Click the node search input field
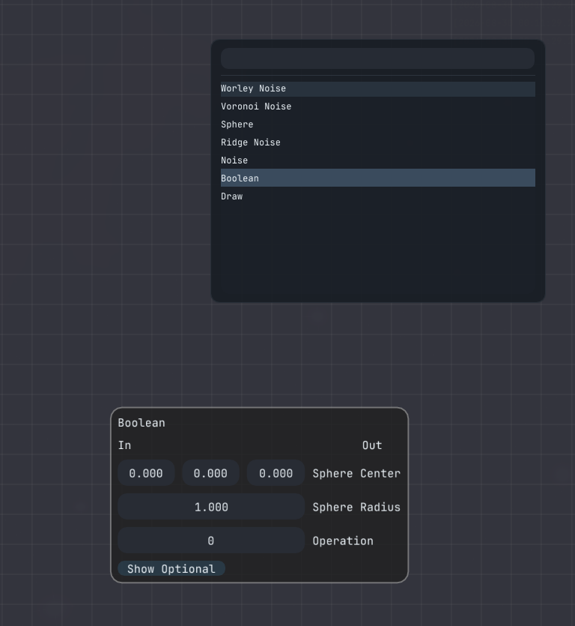 tap(377, 58)
